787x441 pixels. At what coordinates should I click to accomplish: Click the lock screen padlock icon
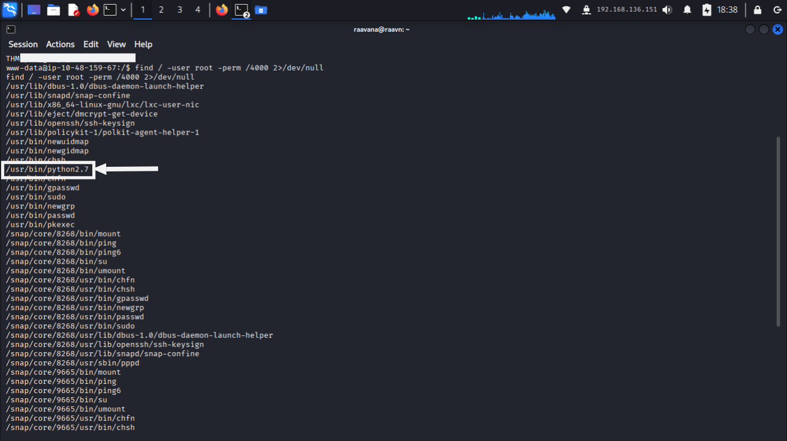[x=758, y=10]
